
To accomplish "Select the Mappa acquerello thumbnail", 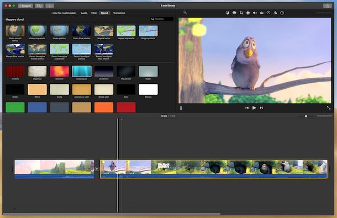I will (x=126, y=31).
